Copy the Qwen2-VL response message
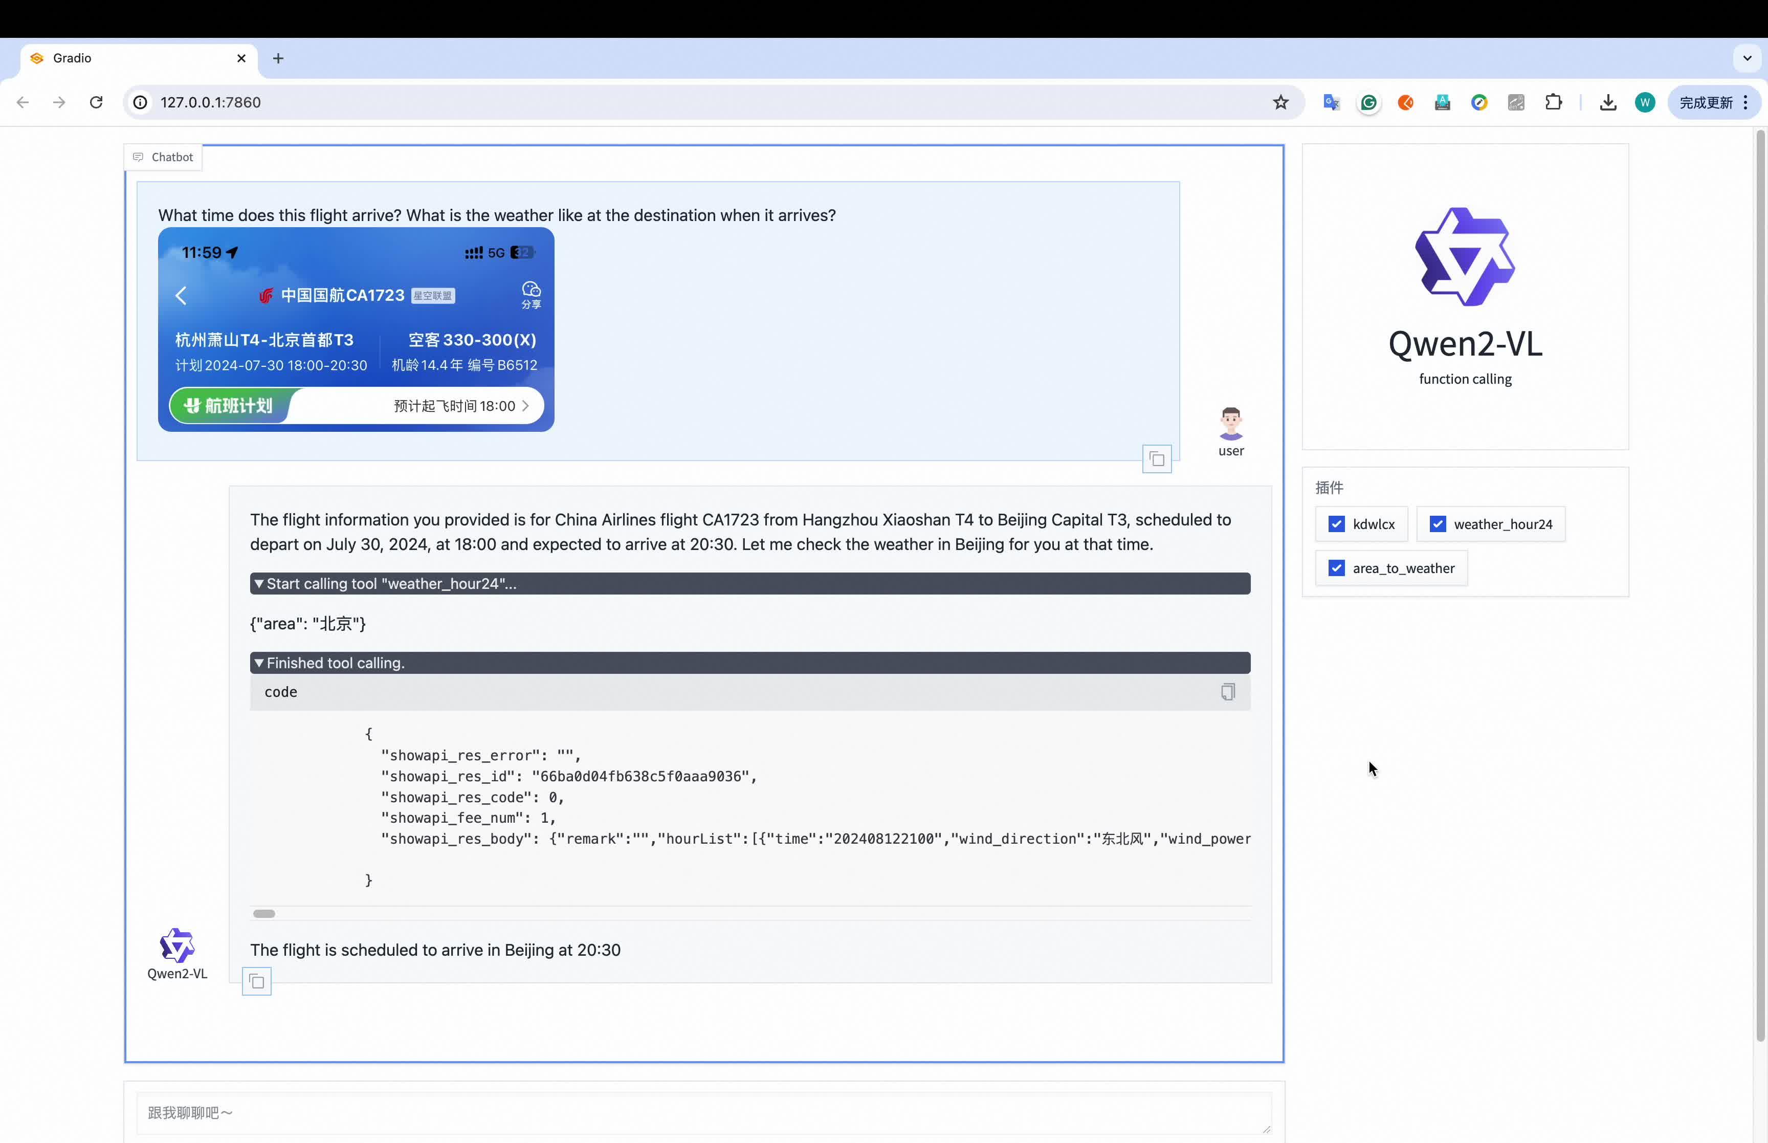The width and height of the screenshot is (1768, 1143). (x=257, y=982)
